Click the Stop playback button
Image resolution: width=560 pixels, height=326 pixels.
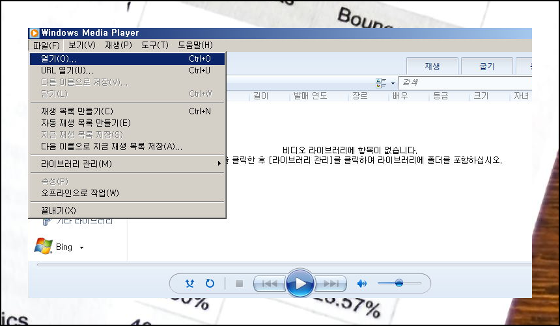239,284
